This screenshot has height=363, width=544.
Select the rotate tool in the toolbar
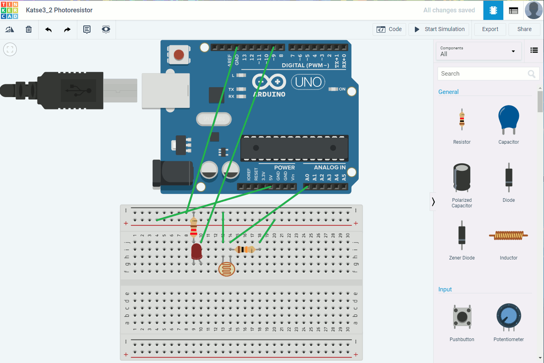pos(10,29)
